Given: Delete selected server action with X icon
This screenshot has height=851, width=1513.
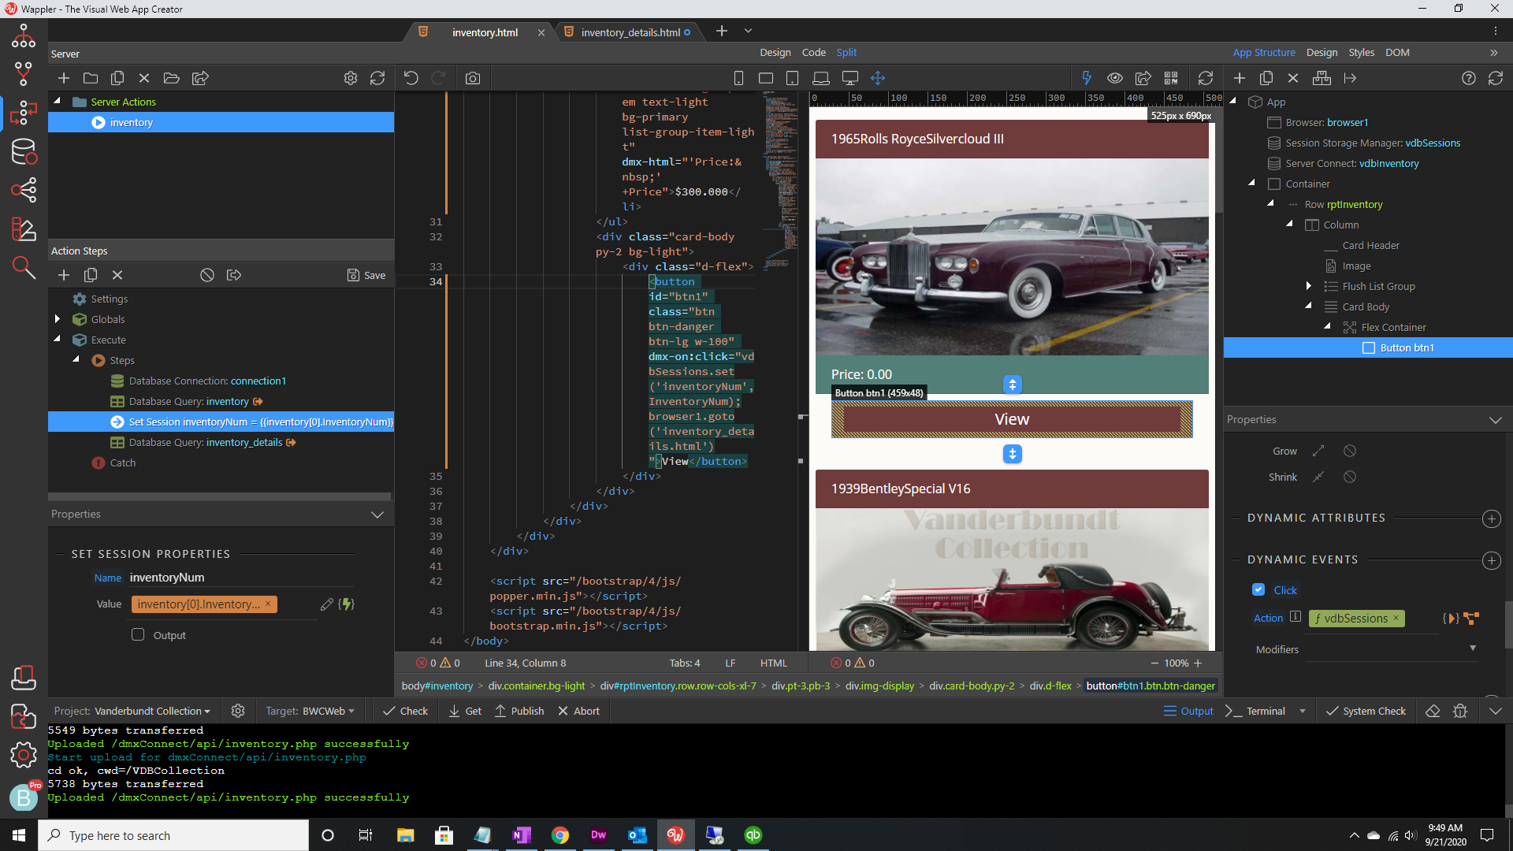Looking at the screenshot, I should tap(144, 78).
